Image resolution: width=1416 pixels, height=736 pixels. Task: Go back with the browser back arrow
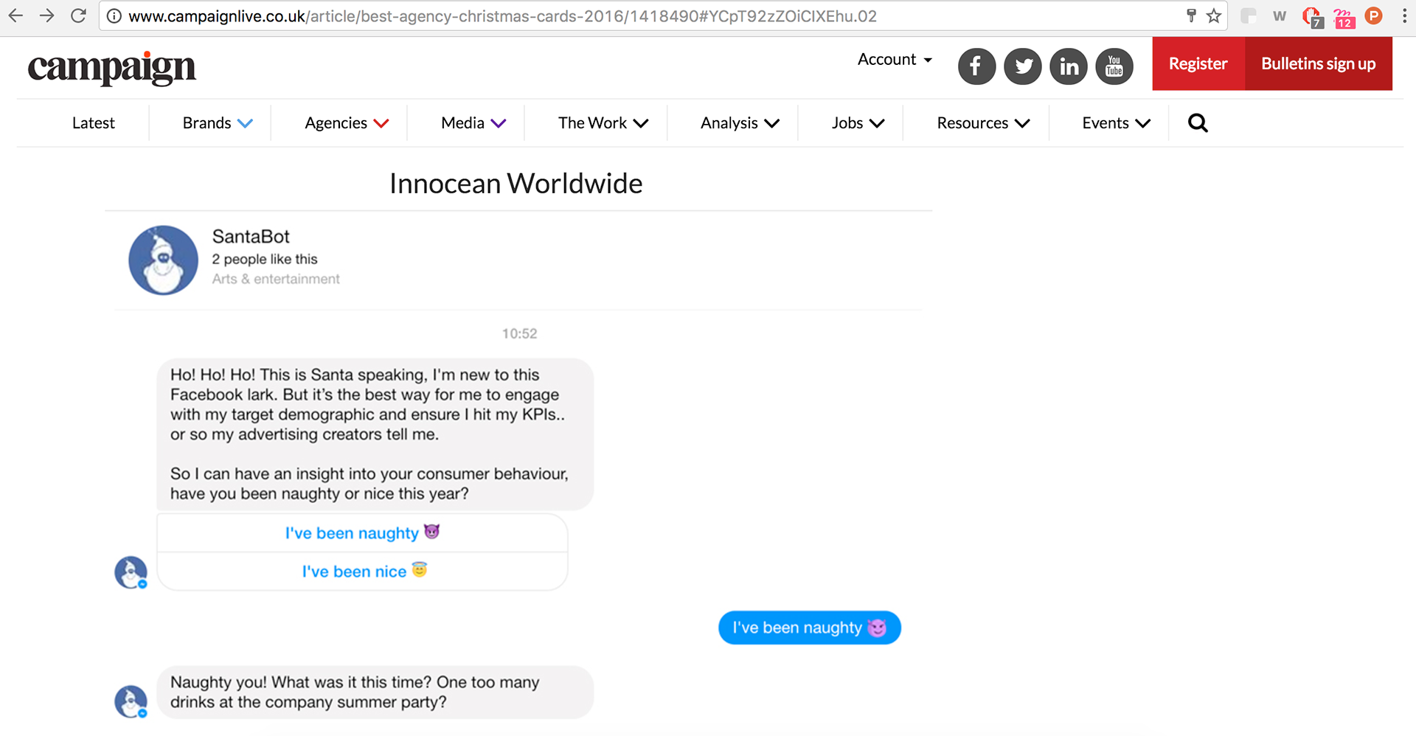tap(15, 15)
